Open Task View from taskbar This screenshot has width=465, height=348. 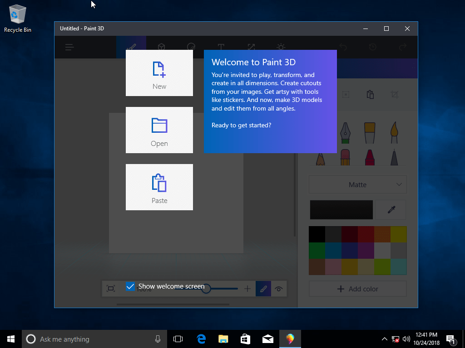pos(178,339)
